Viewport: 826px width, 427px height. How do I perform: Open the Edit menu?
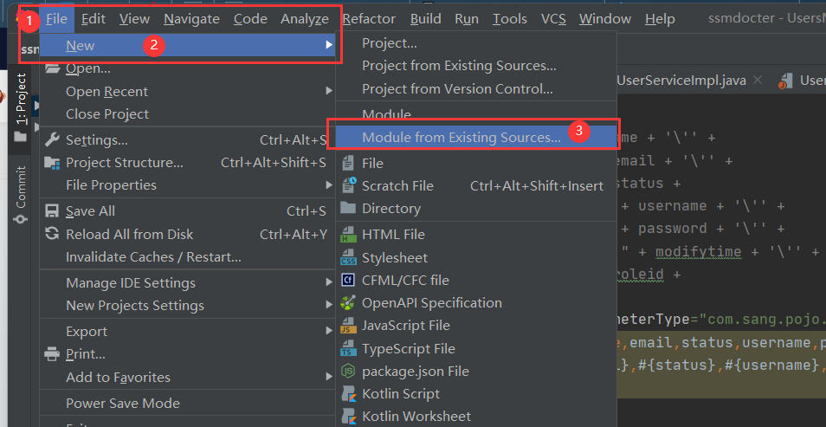point(94,19)
